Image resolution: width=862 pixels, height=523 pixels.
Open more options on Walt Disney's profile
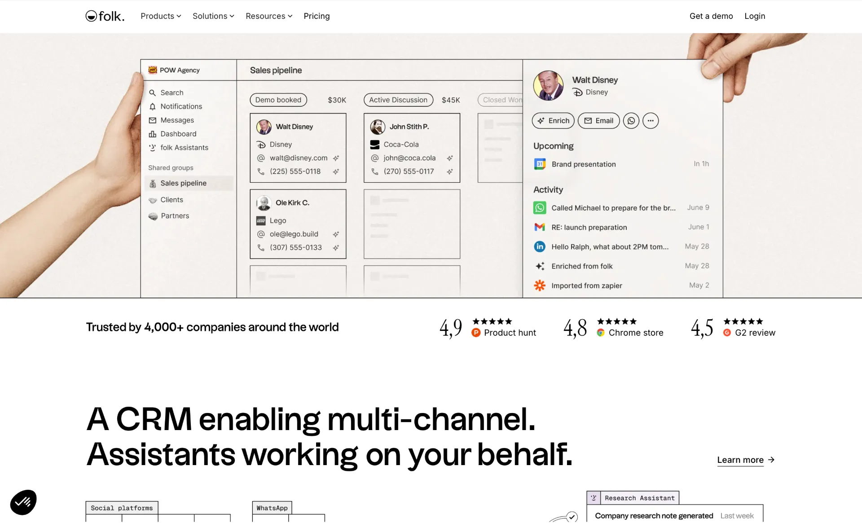tap(651, 120)
